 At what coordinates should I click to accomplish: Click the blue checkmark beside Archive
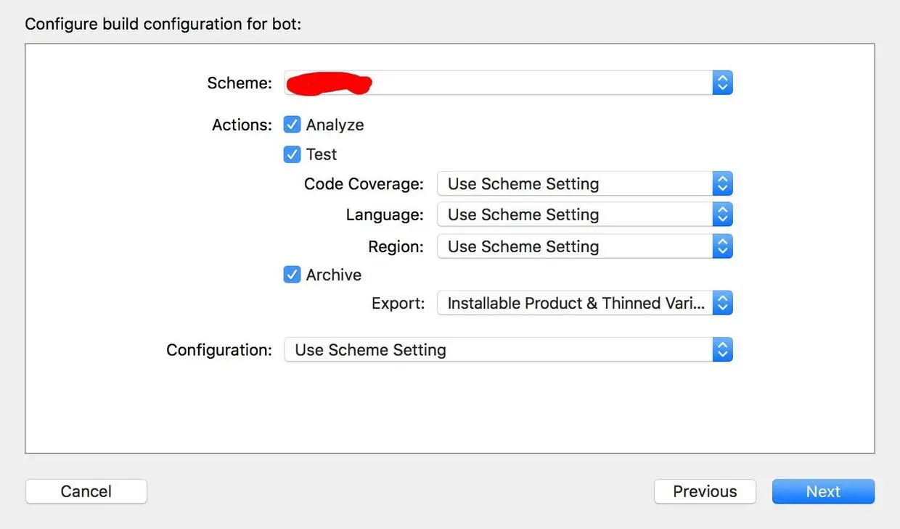(292, 275)
